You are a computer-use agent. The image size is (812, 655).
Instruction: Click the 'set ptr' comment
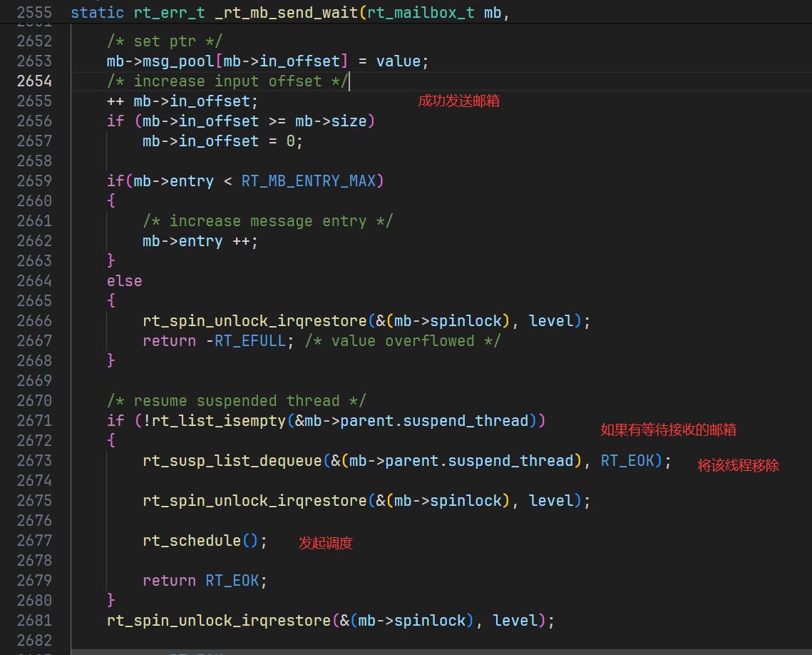(165, 41)
